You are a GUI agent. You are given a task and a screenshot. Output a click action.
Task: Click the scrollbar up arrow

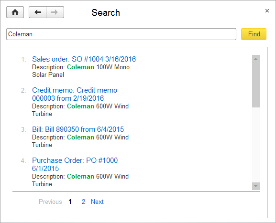tap(256, 59)
